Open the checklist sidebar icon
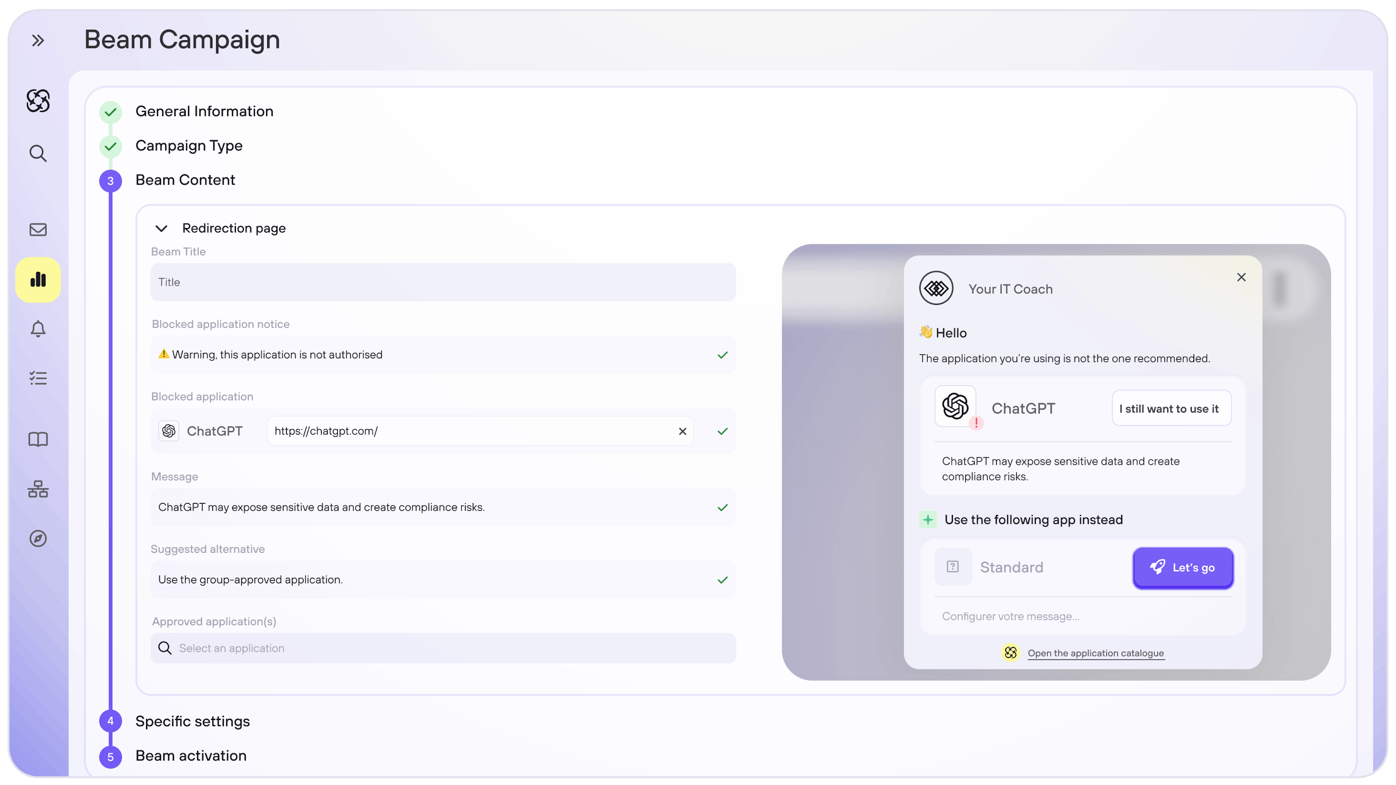 (x=38, y=378)
